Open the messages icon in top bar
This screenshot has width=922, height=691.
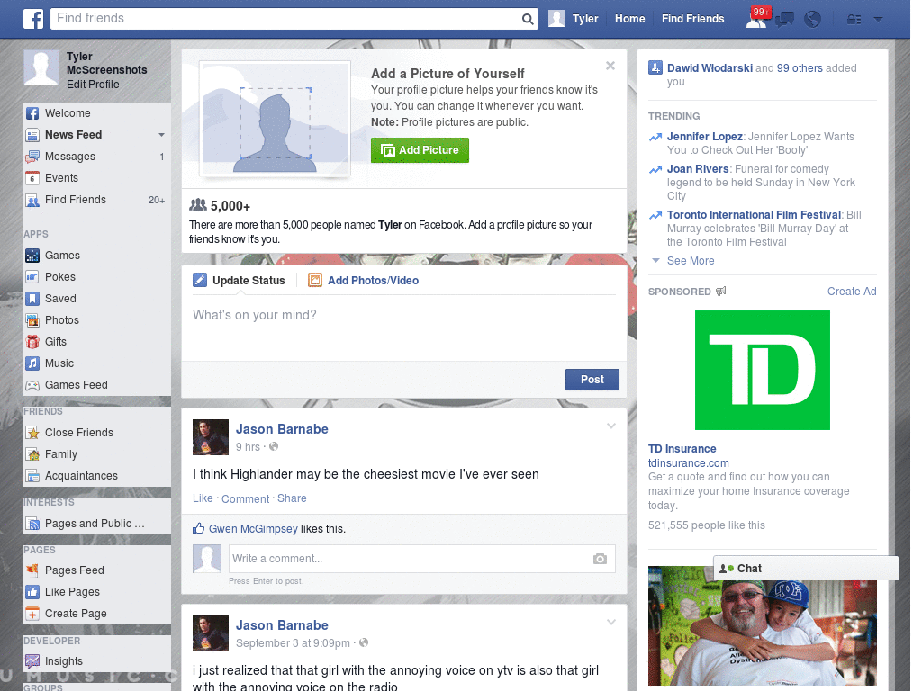click(x=784, y=20)
